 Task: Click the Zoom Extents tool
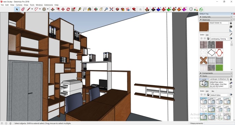tap(111, 9)
